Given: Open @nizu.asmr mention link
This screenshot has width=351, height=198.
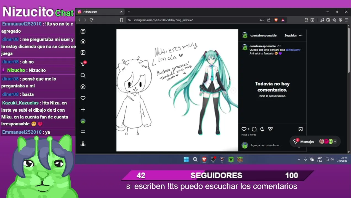Looking at the screenshot, I should tap(293, 50).
